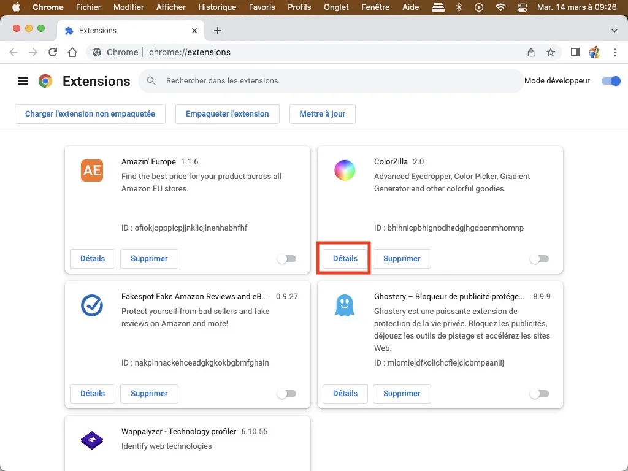Share this page via the share icon
628x471 pixels.
(531, 52)
